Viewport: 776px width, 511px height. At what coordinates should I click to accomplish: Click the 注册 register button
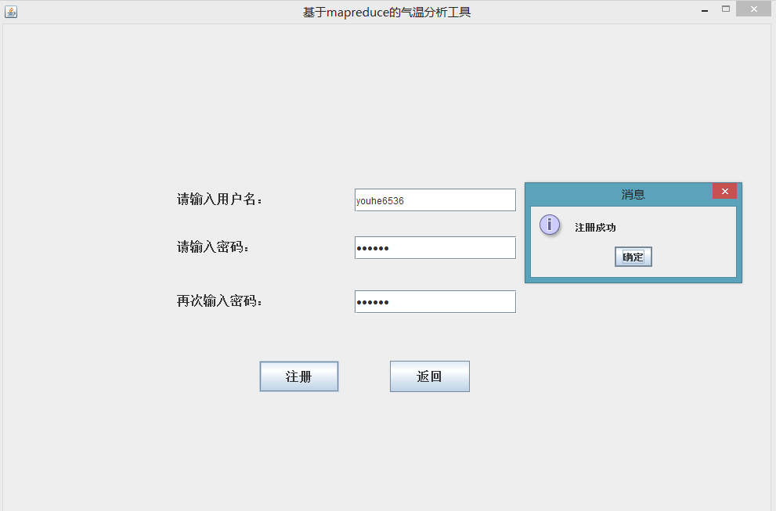(299, 376)
